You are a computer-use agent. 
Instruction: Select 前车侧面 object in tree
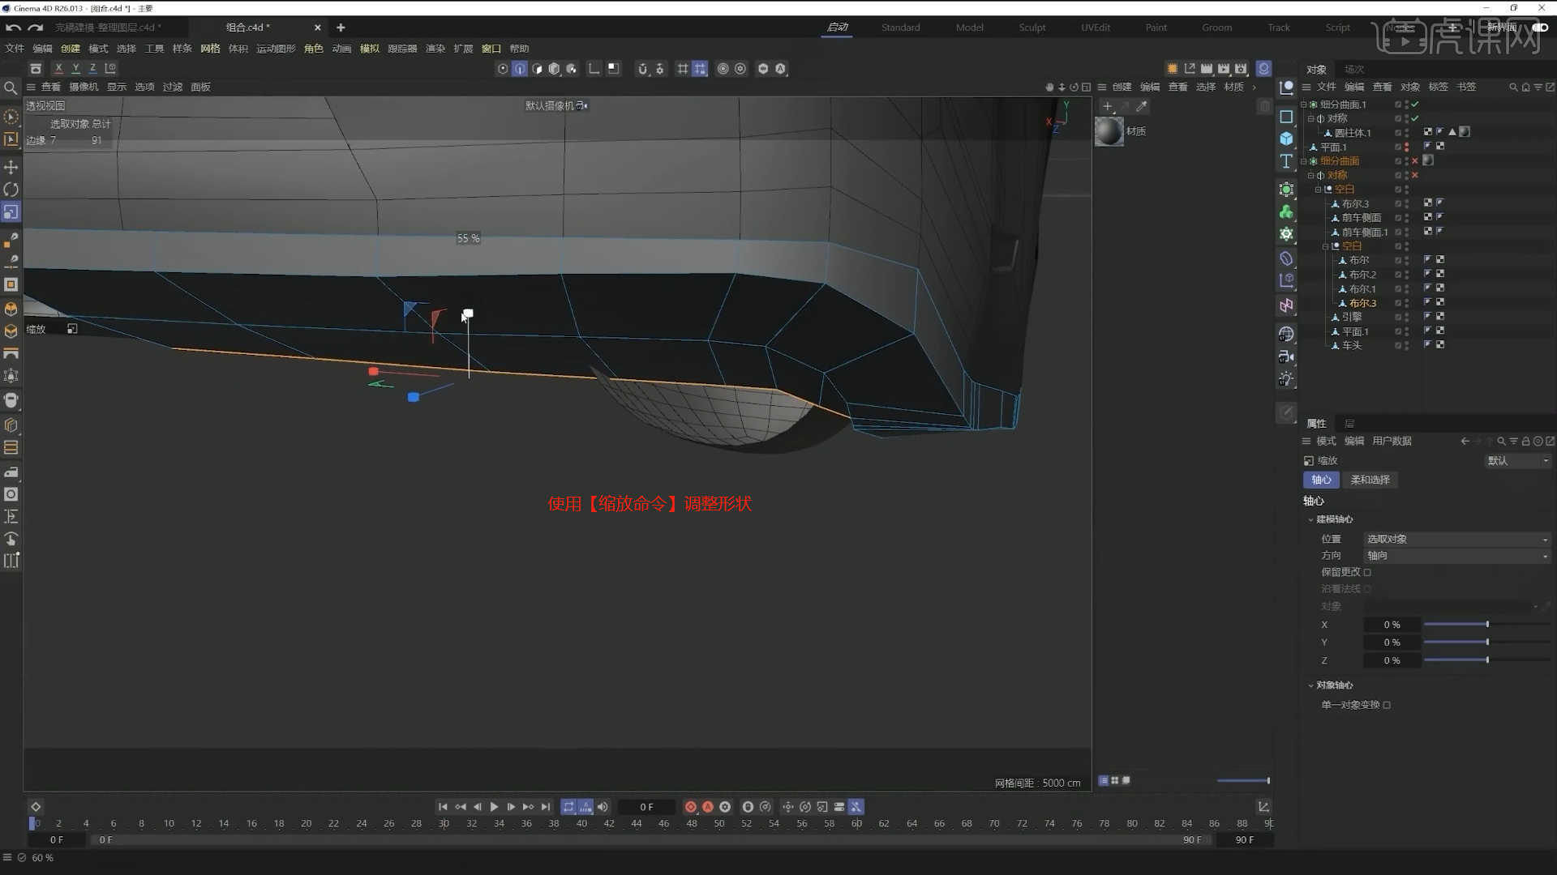1361,218
